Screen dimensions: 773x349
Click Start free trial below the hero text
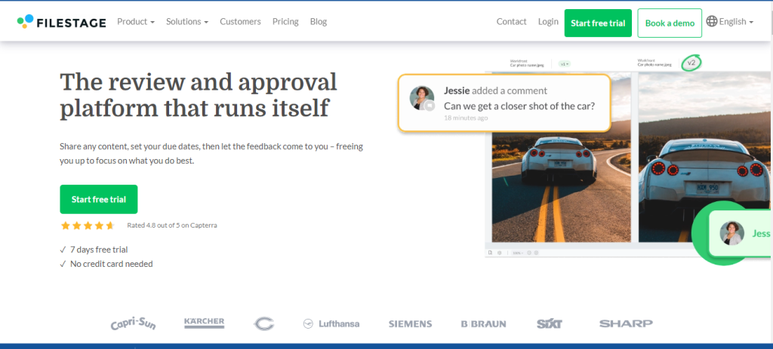(x=99, y=199)
